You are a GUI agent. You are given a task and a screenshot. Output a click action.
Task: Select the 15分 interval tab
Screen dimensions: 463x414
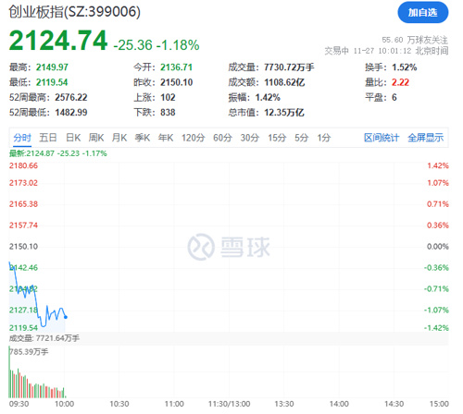277,138
